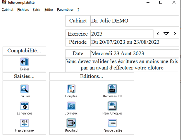Click the Mercredi 23 Aout 2023 date field
This screenshot has width=181, height=140.
click(135, 54)
